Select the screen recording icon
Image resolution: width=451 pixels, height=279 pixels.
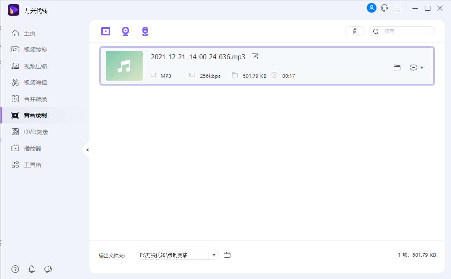pyautogui.click(x=106, y=31)
